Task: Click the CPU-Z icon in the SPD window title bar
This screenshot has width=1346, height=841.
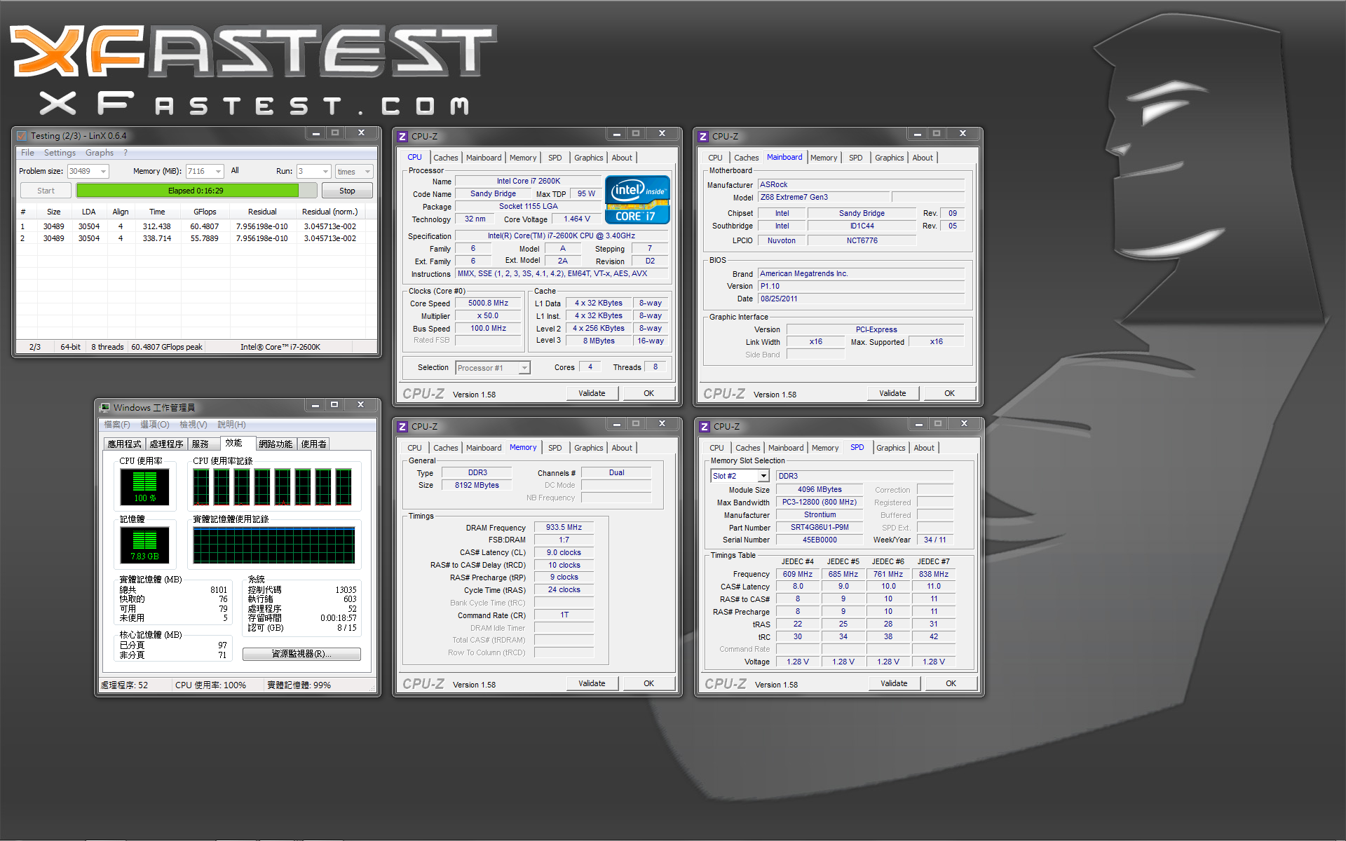Action: click(705, 427)
